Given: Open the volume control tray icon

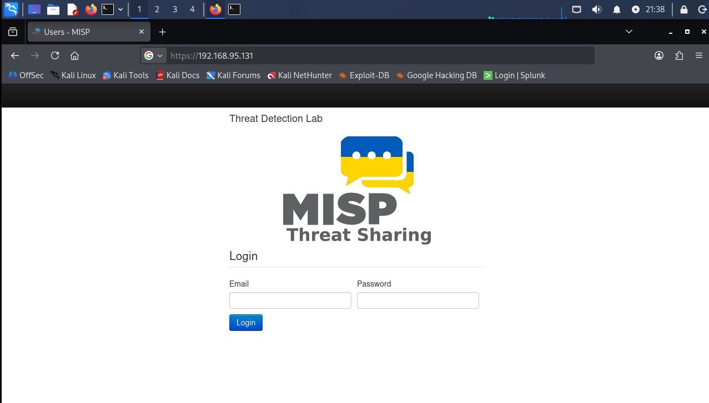Looking at the screenshot, I should 597,9.
